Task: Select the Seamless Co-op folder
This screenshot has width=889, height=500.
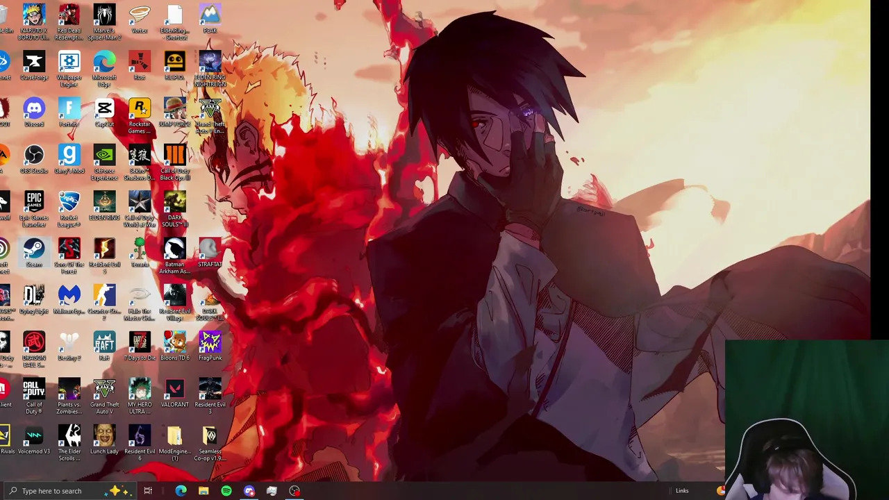Action: (x=210, y=442)
